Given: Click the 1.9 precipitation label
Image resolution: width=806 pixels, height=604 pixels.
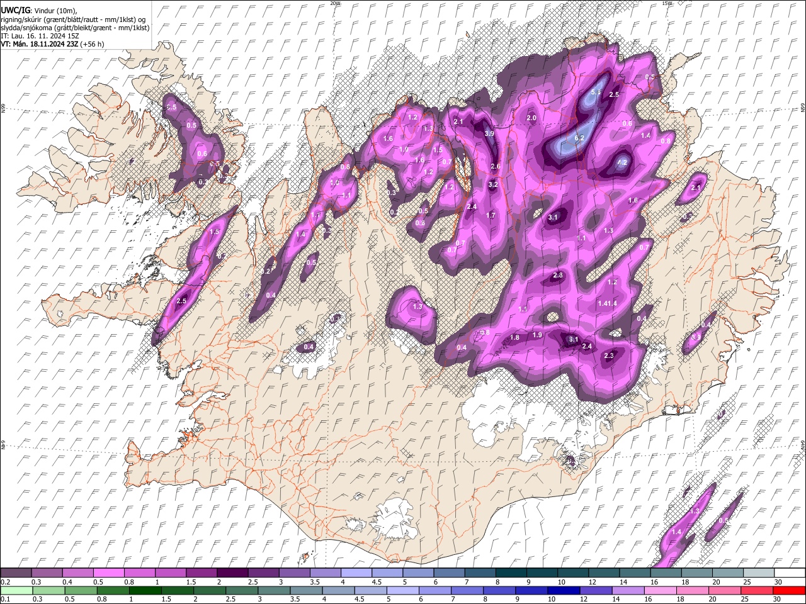Looking at the screenshot, I should 537,335.
